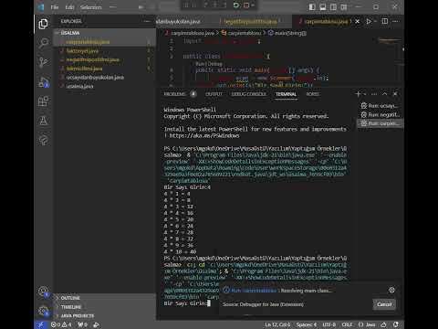
Task: Click the Ln 12, Col 6 status item
Action: point(277,324)
